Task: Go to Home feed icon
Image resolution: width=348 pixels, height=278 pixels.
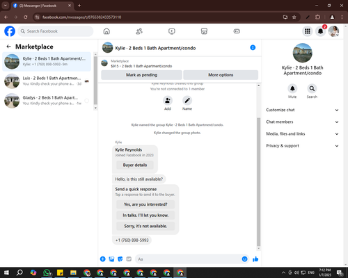Action: tap(106, 31)
